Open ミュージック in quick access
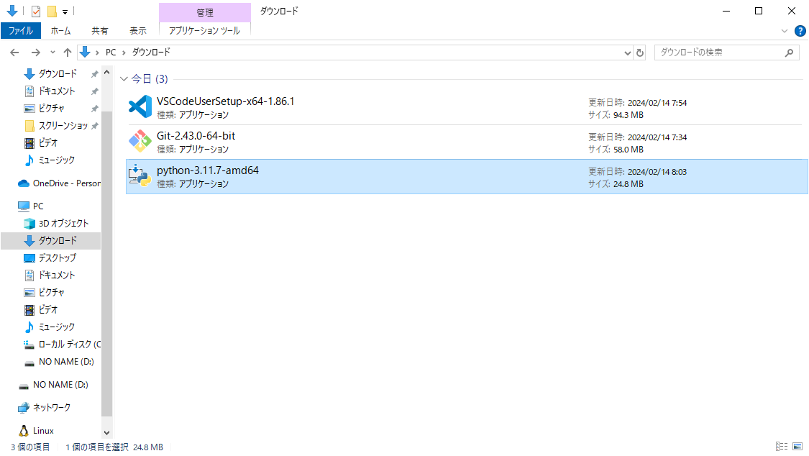The image size is (809, 456). (x=57, y=160)
